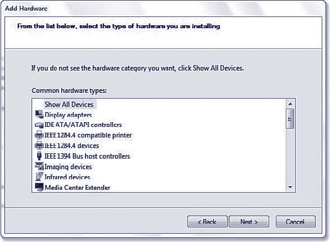Select IEEE 1394 Bus host controllers text

(x=87, y=156)
